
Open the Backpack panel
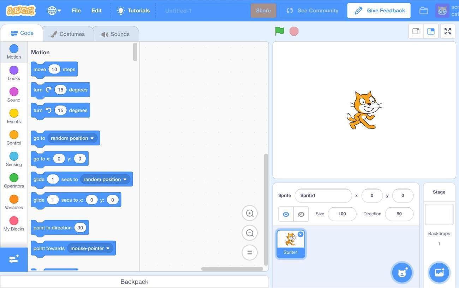coord(134,282)
